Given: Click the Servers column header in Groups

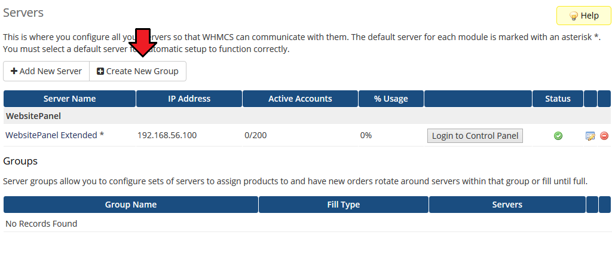Looking at the screenshot, I should pyautogui.click(x=507, y=205).
